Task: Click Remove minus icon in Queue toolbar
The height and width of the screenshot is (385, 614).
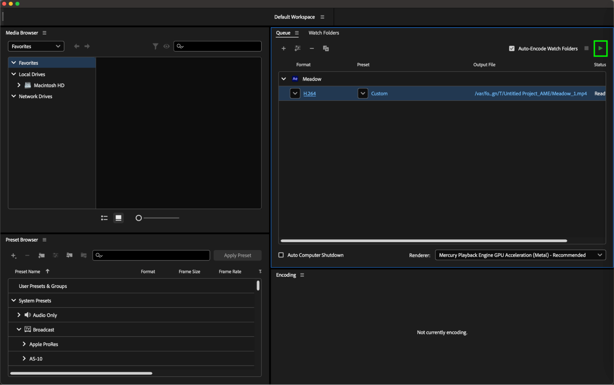Action: [x=311, y=49]
